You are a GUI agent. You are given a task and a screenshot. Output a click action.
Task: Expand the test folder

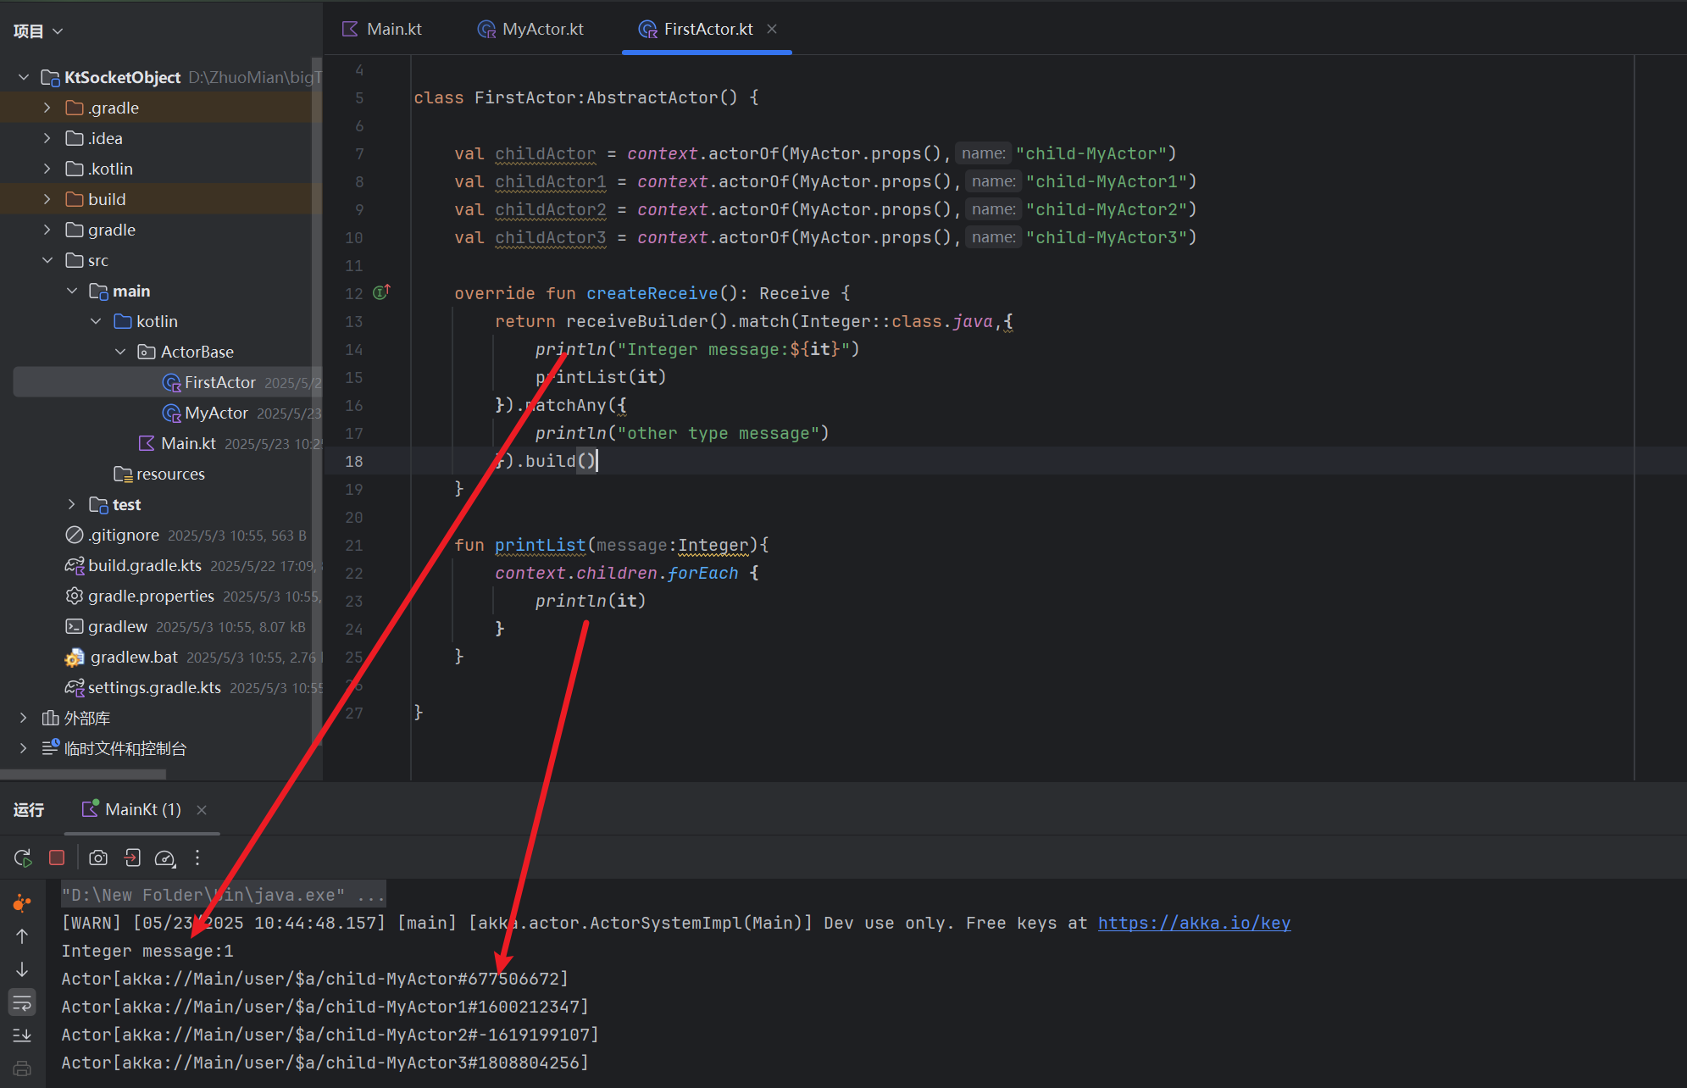point(72,504)
